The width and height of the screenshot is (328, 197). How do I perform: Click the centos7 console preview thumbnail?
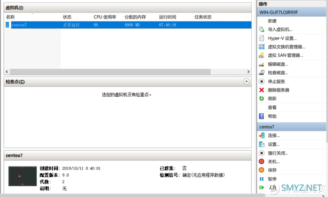tap(22, 176)
